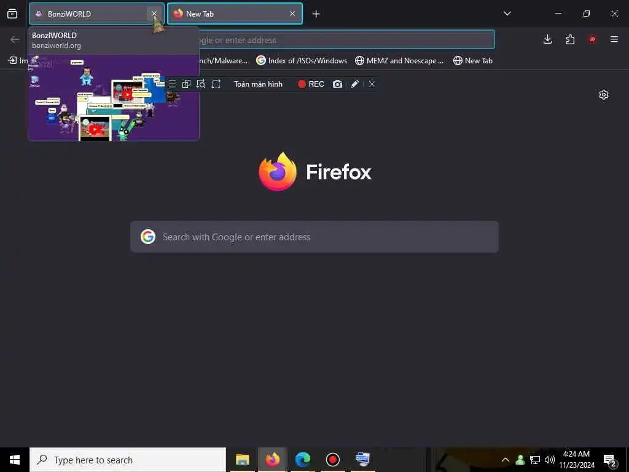The height and width of the screenshot is (472, 629).
Task: Show hidden system tray icons chevron
Action: [x=506, y=460]
